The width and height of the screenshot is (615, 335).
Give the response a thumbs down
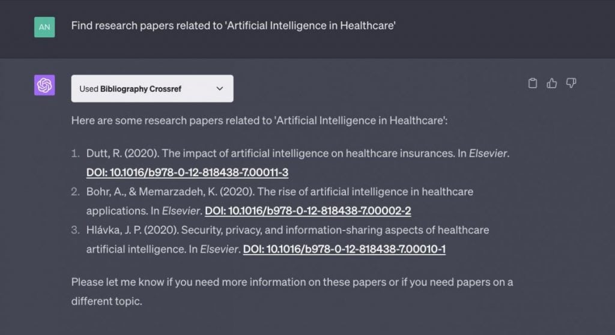[x=571, y=83]
